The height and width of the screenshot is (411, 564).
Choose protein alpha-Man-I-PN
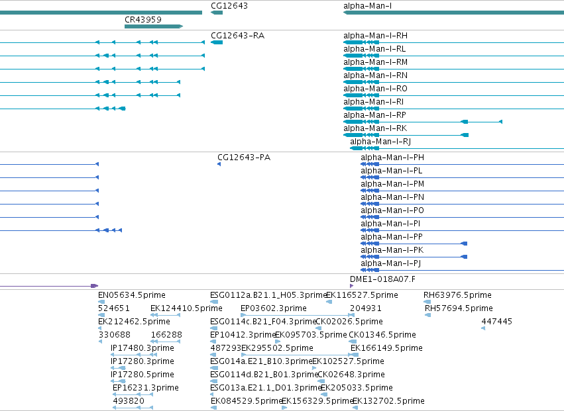[392, 197]
